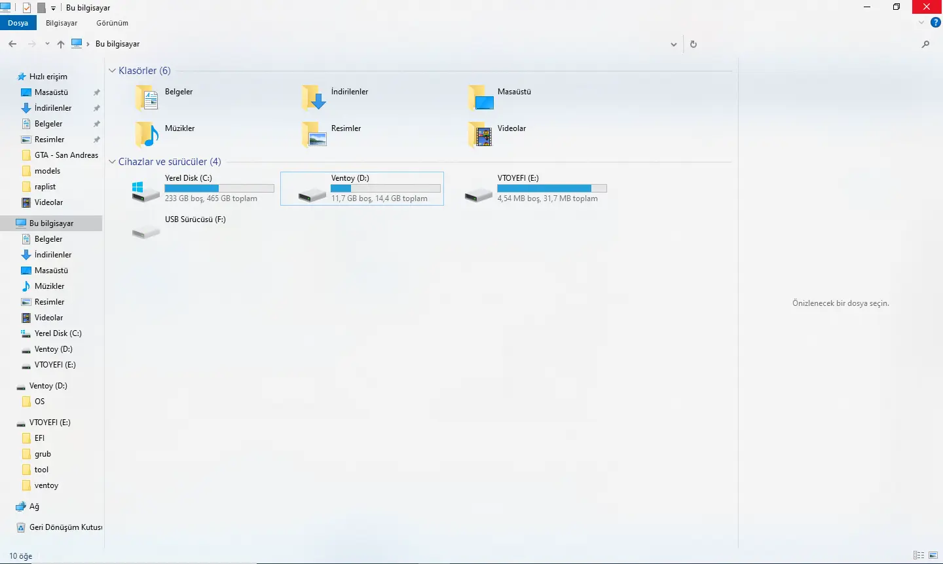This screenshot has width=943, height=564.
Task: Click the search magnifier icon
Action: [x=925, y=44]
